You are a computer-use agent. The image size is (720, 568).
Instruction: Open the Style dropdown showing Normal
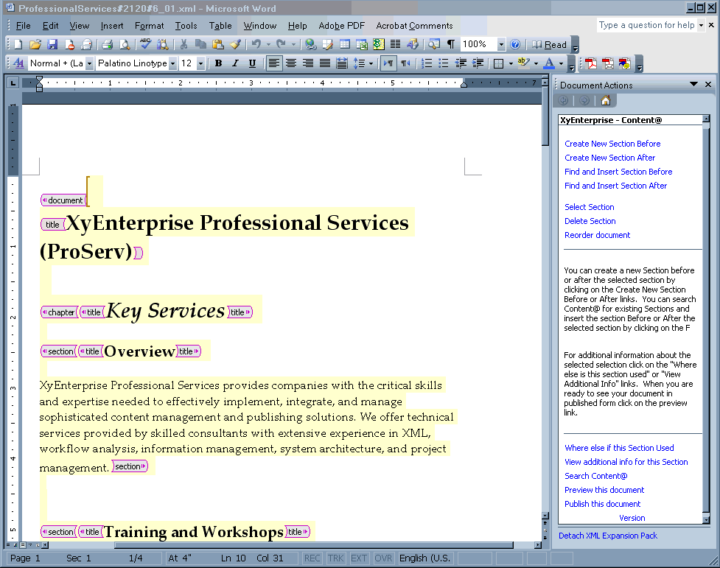pos(90,63)
